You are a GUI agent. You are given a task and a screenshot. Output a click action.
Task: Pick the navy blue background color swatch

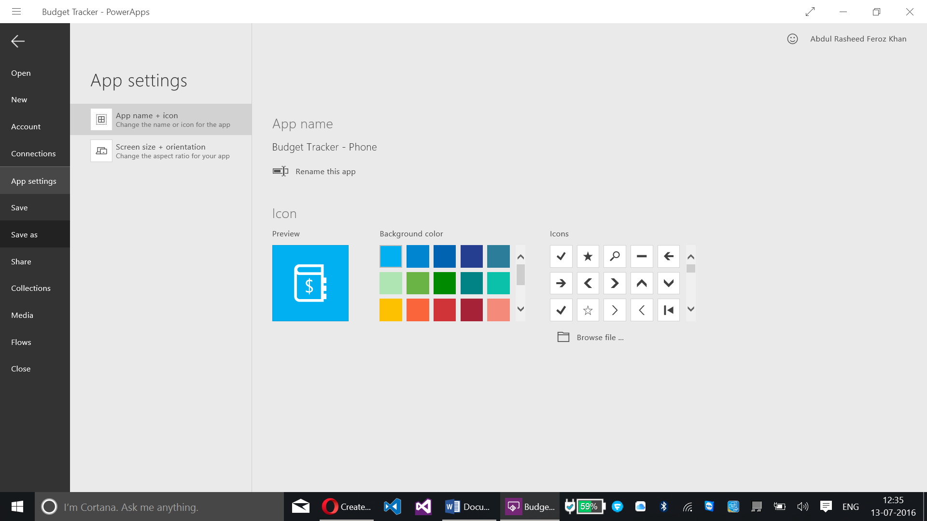(x=472, y=256)
